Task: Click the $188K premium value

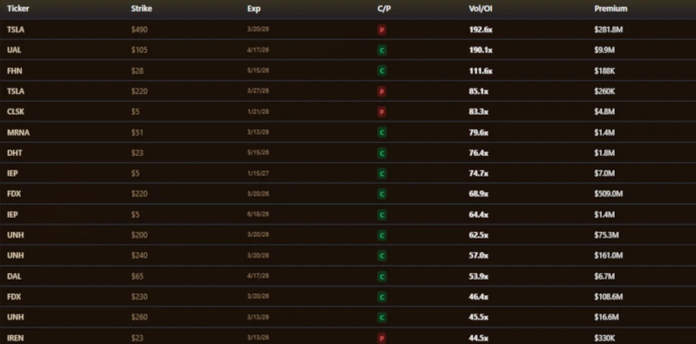Action: 604,71
